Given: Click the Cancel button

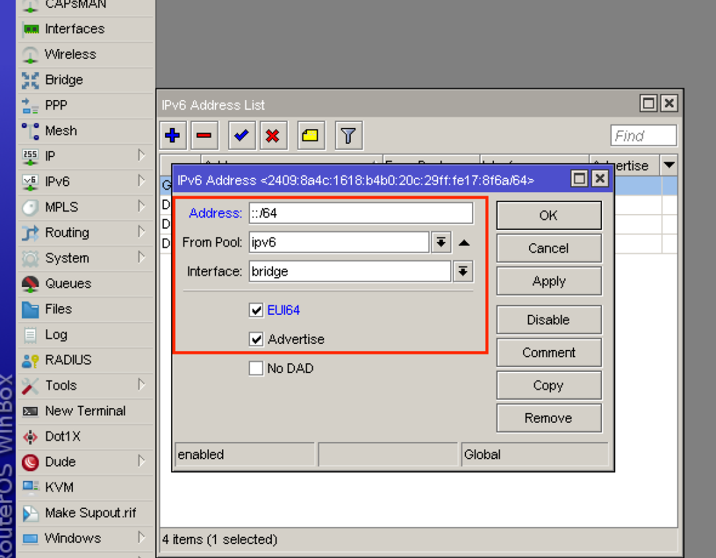Looking at the screenshot, I should [549, 249].
